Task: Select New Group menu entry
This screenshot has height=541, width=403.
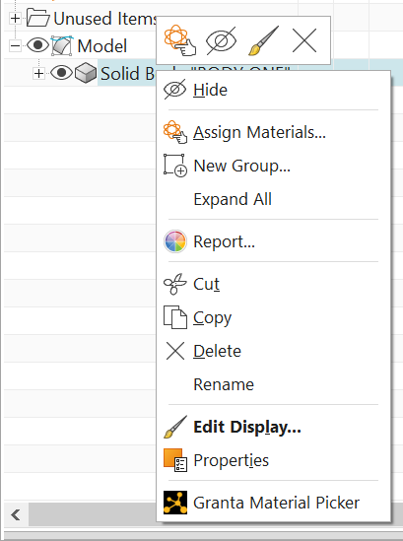Action: [x=273, y=166]
